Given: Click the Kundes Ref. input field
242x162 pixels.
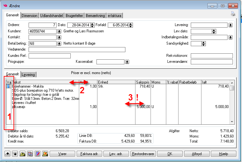Looking at the screenshot, I should click(x=50, y=56).
